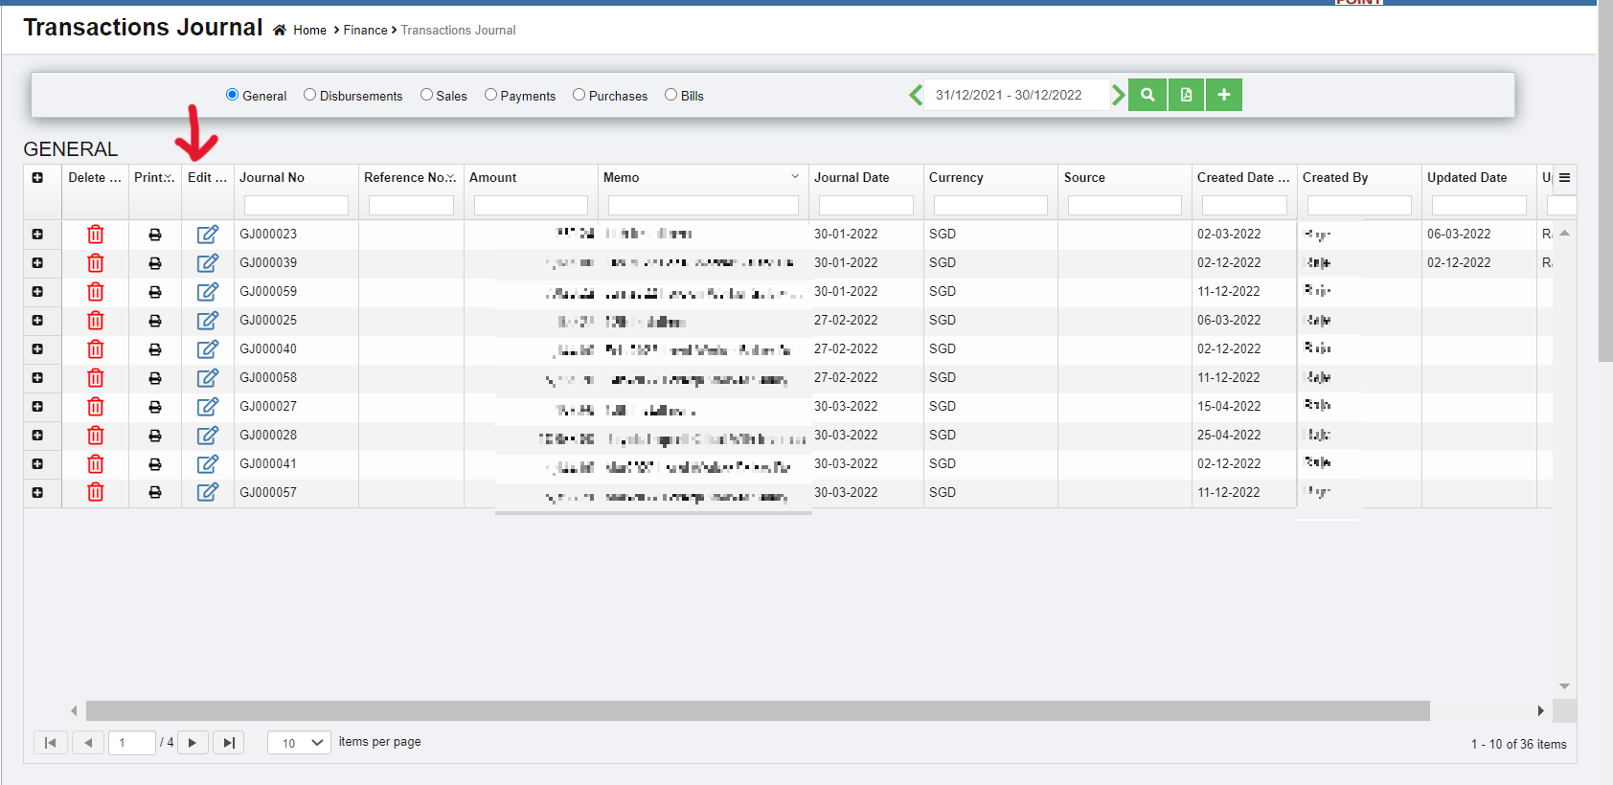This screenshot has height=785, width=1613.
Task: Click the green search button
Action: tap(1147, 95)
